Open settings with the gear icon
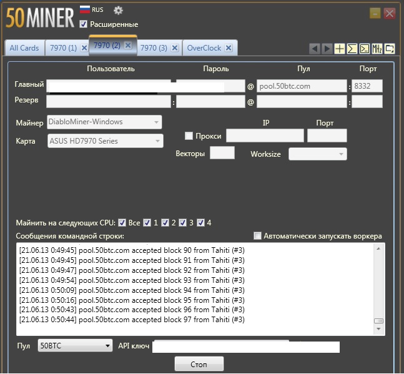This screenshot has width=404, height=374. click(118, 10)
